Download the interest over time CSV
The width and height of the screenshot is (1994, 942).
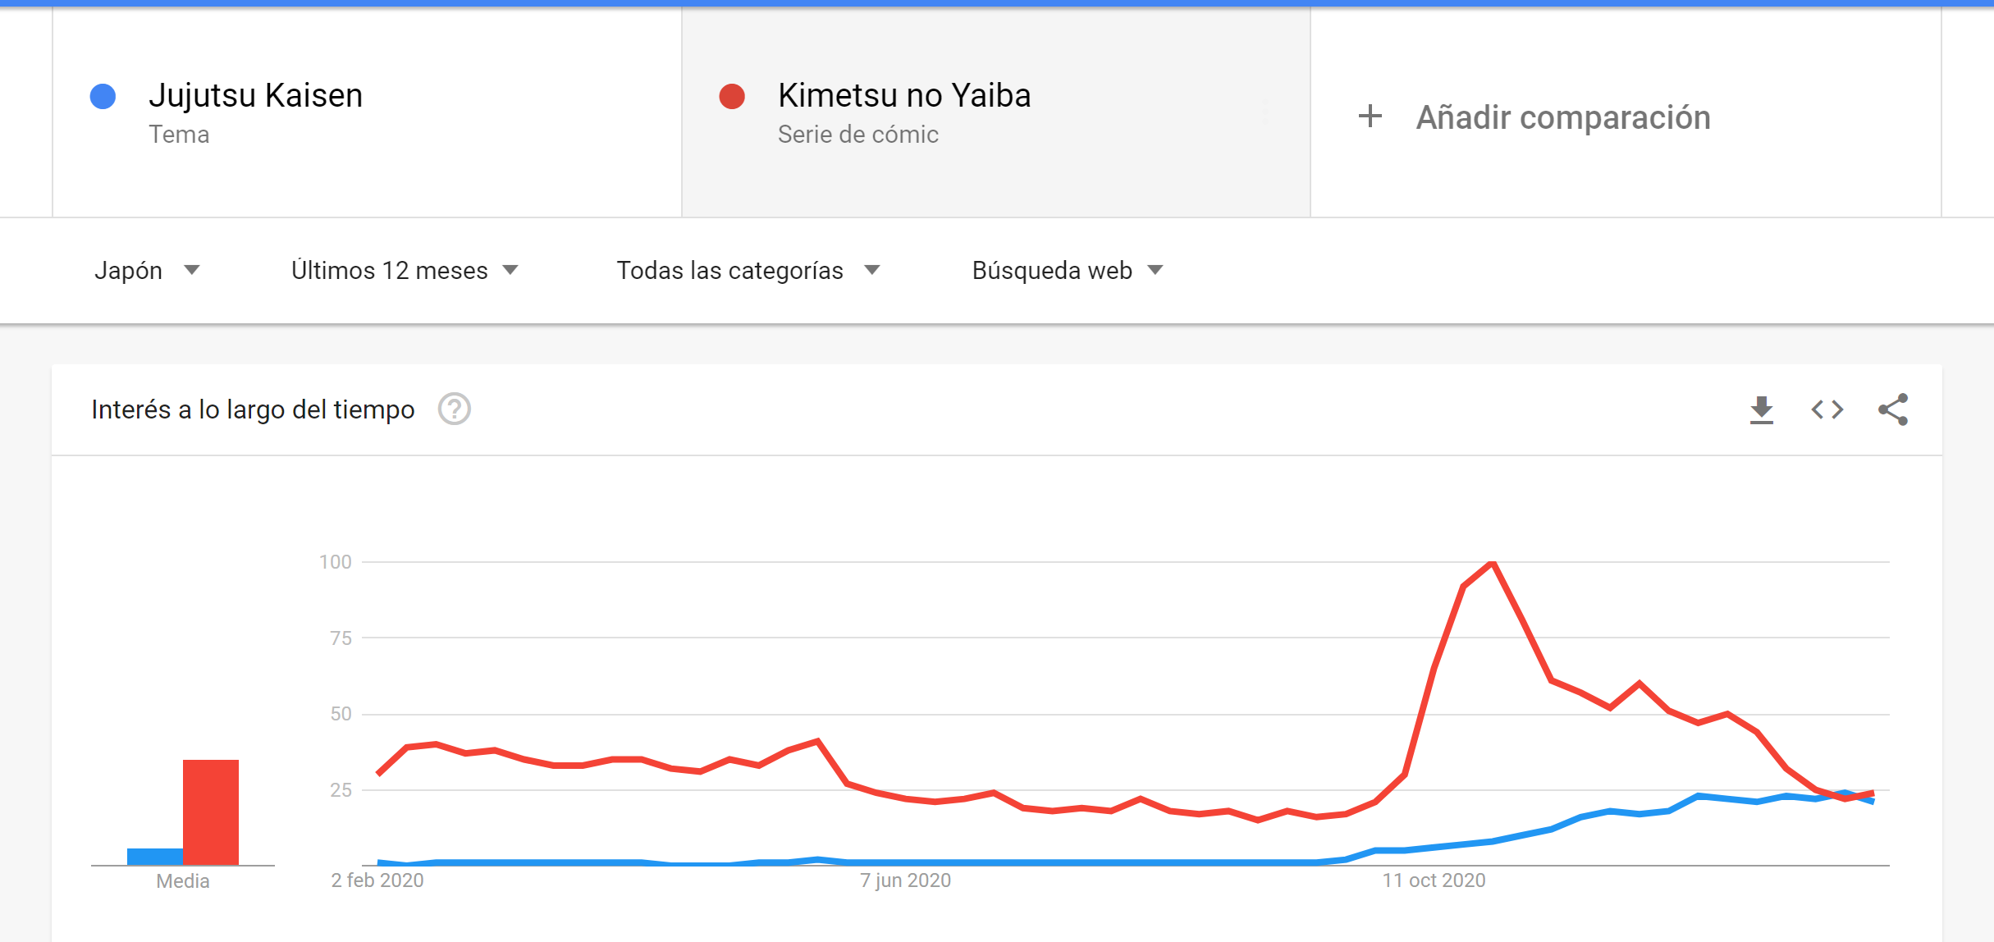pos(1761,409)
